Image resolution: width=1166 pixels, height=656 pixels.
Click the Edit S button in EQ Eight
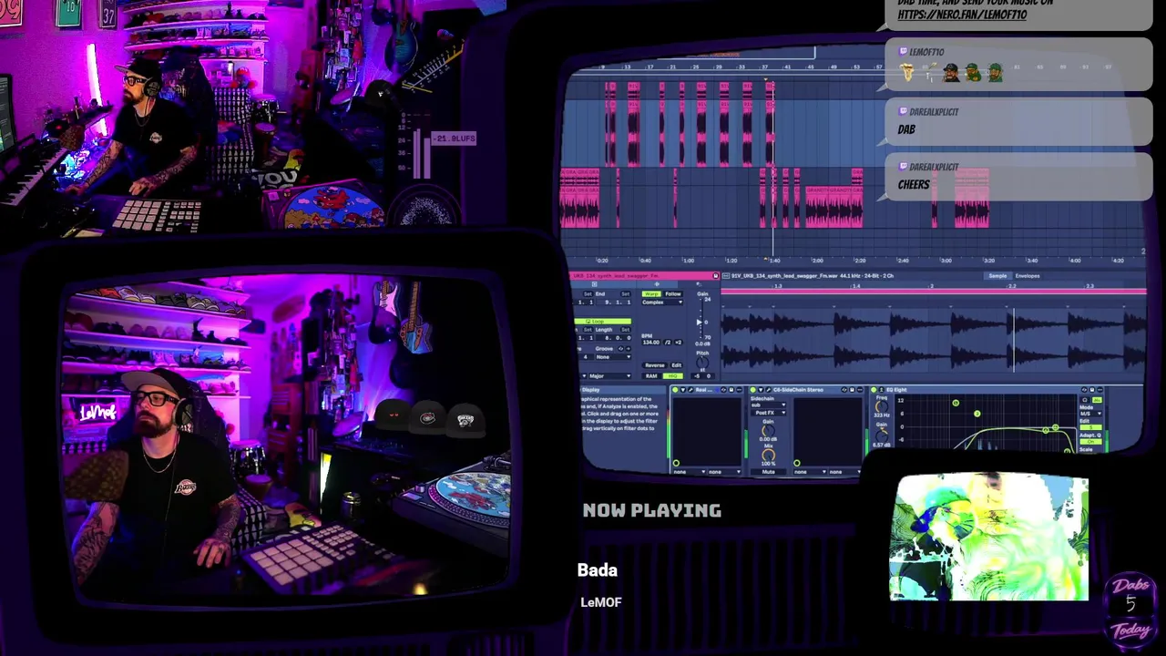pyautogui.click(x=1090, y=427)
